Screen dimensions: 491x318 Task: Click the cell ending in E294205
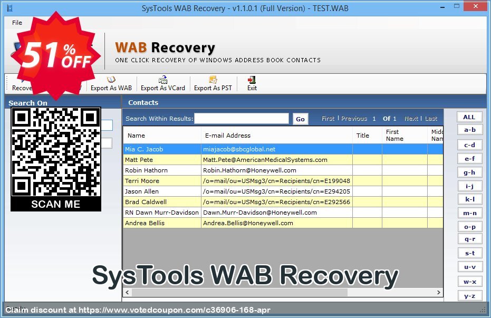[277, 191]
